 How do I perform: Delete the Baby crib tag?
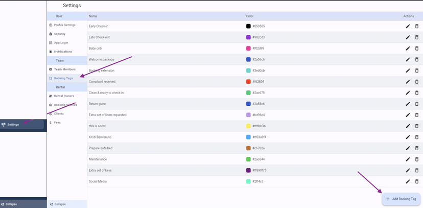click(x=416, y=48)
